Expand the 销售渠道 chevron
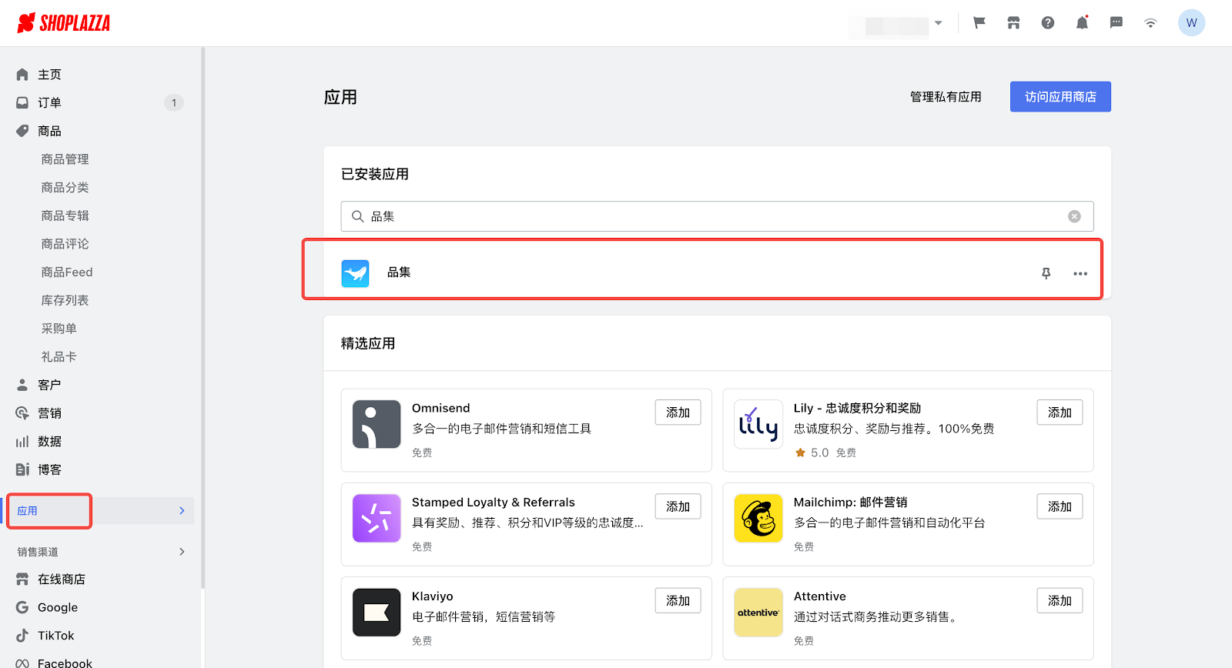Screen dimensions: 1232x668 click(182, 552)
